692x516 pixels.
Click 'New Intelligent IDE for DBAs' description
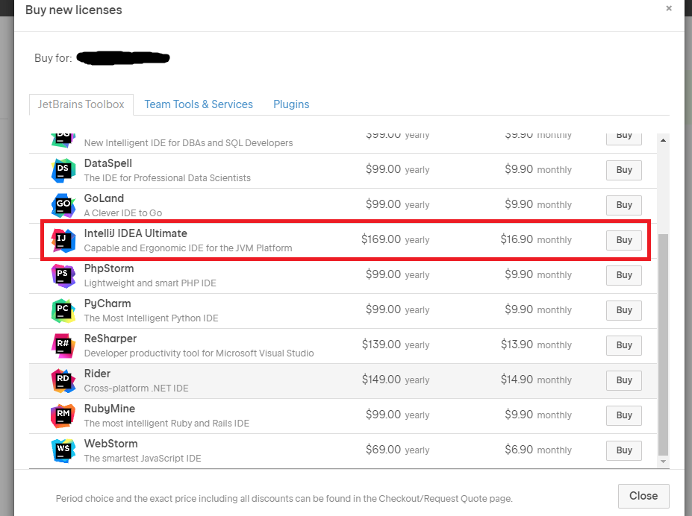click(188, 143)
